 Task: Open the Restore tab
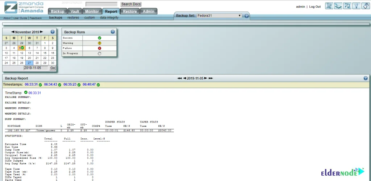click(x=130, y=12)
